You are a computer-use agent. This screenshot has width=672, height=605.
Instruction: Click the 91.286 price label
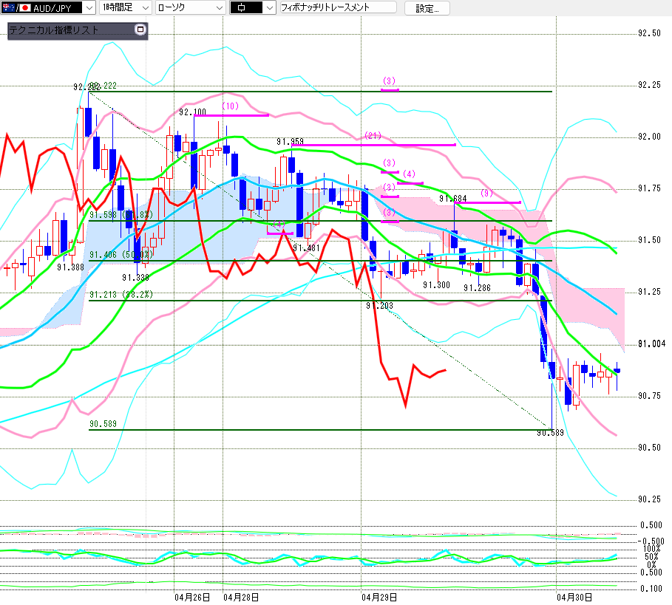coord(478,288)
